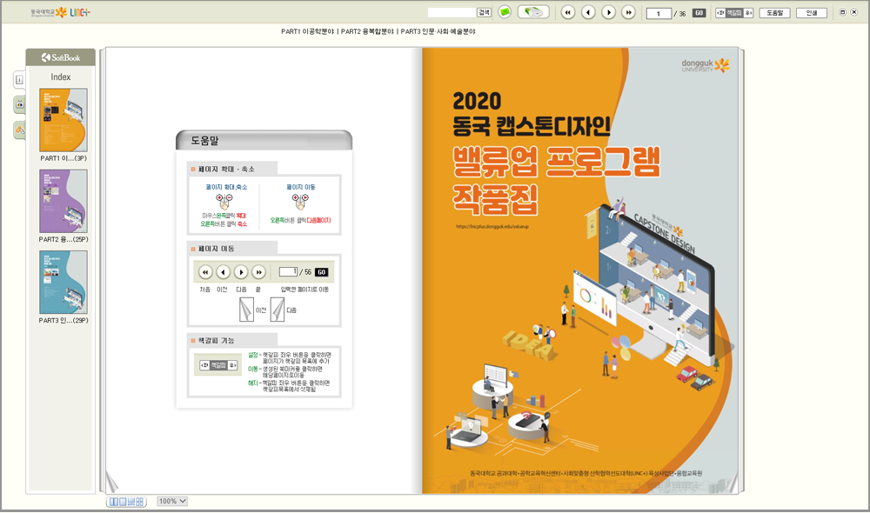Go to the previous page

tap(588, 12)
